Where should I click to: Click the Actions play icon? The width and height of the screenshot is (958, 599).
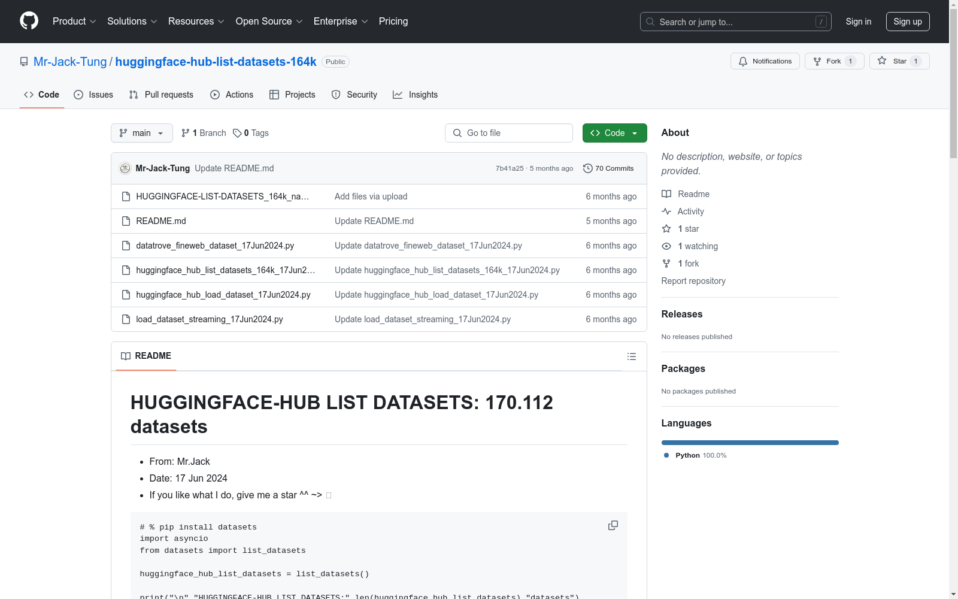tap(215, 95)
